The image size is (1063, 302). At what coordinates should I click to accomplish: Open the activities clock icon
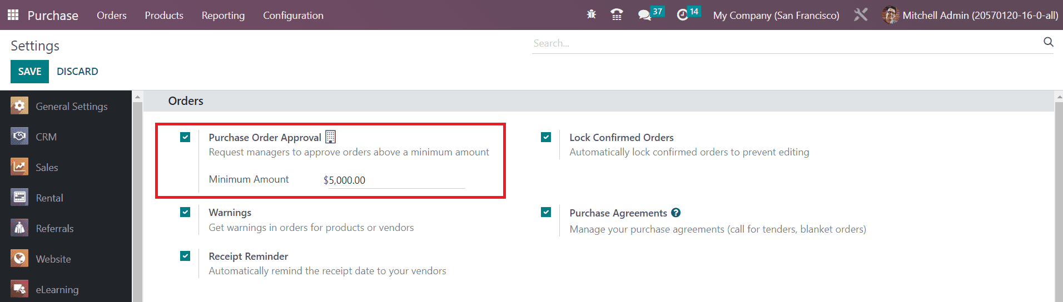(682, 15)
